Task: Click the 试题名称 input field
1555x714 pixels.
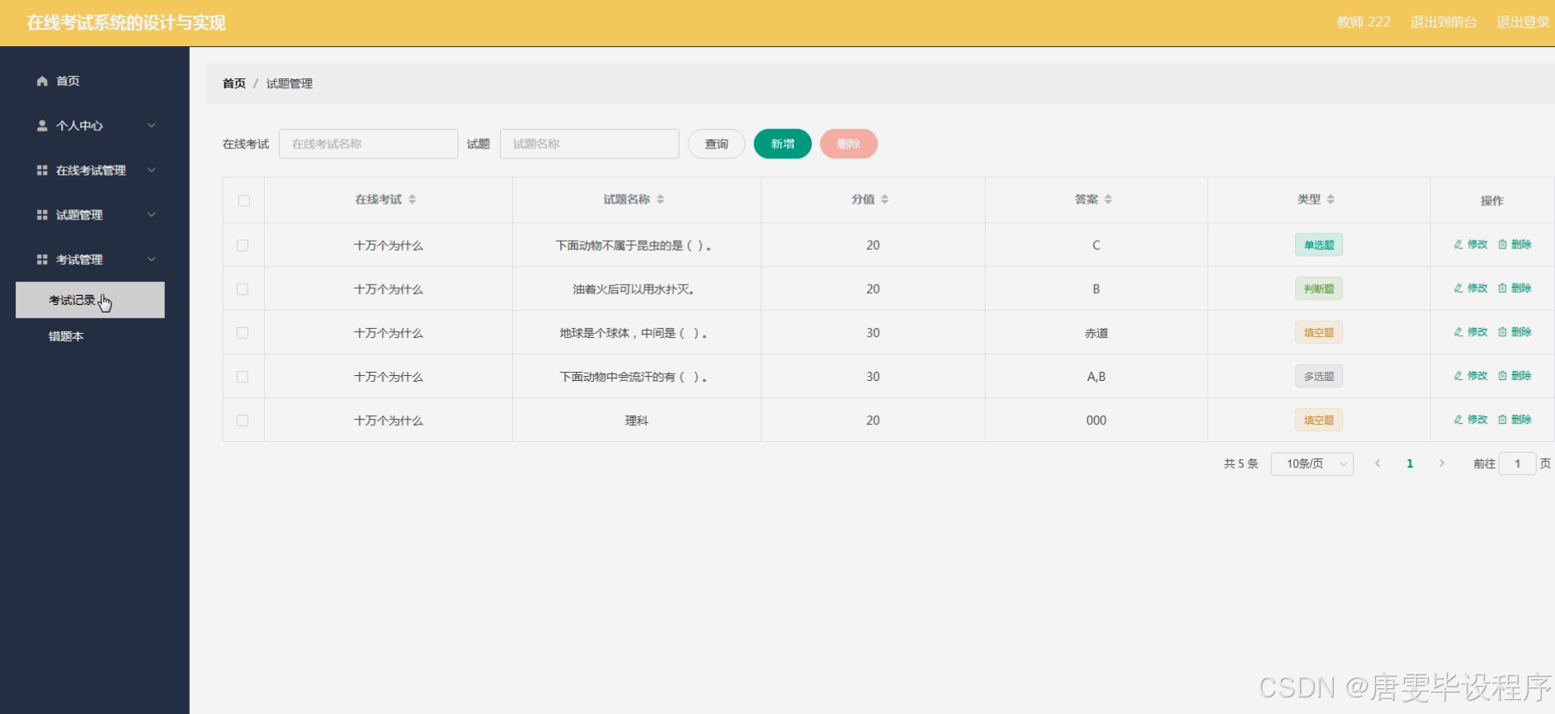Action: (590, 143)
